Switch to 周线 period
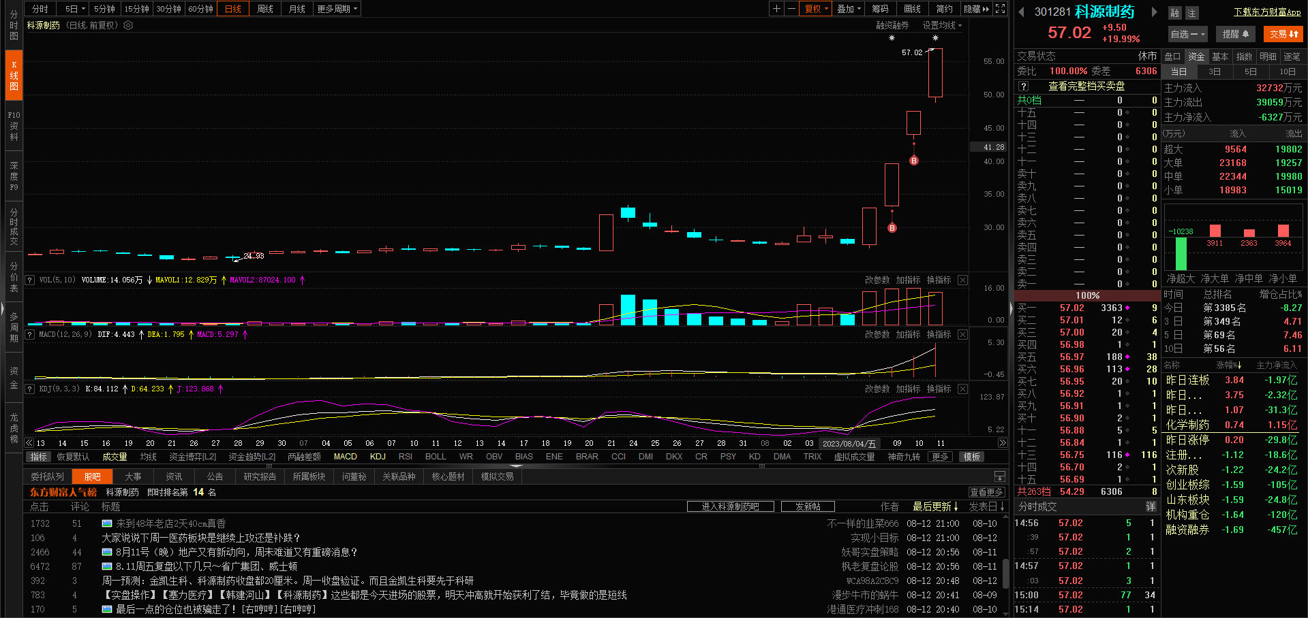 (x=265, y=9)
